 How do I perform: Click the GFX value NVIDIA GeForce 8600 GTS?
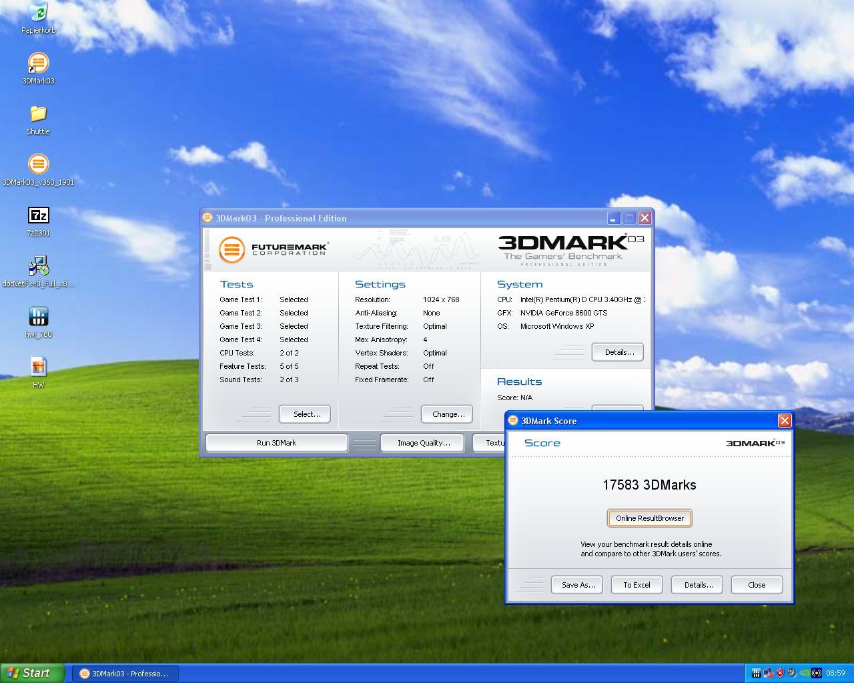pos(564,313)
